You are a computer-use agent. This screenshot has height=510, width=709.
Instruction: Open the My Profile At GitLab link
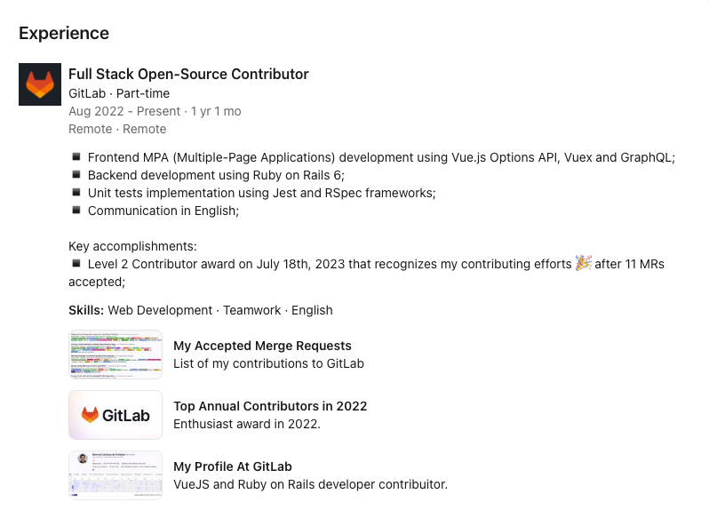tap(233, 466)
